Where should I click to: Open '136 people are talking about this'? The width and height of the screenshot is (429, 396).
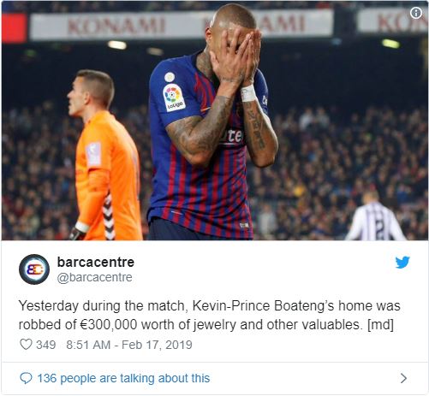[x=123, y=378]
